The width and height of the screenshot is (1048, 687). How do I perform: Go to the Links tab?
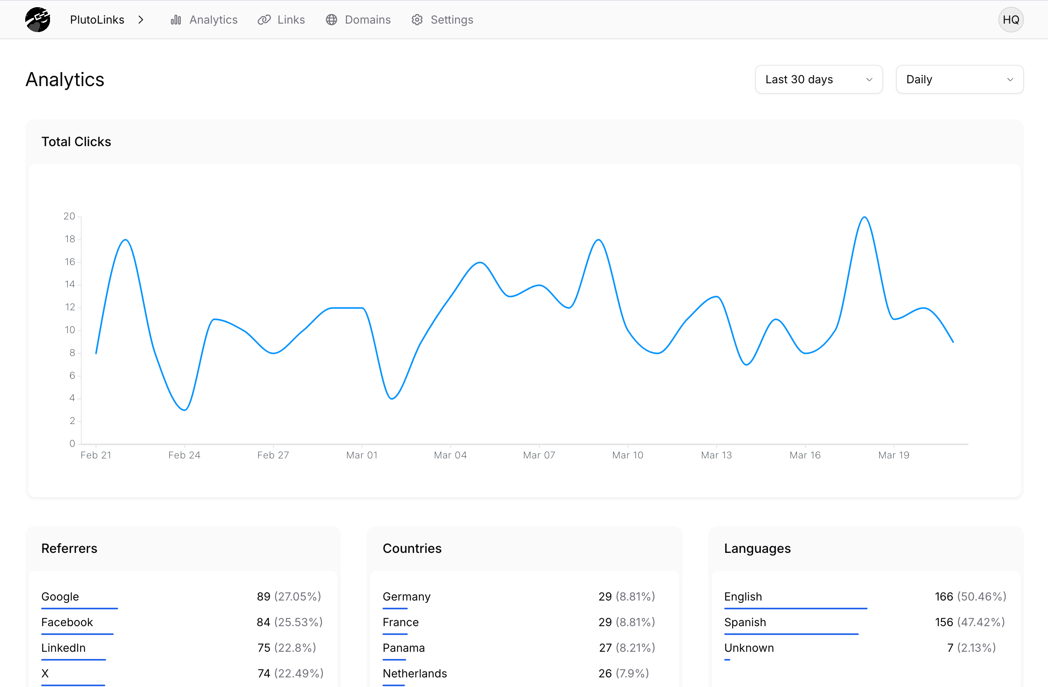point(281,20)
